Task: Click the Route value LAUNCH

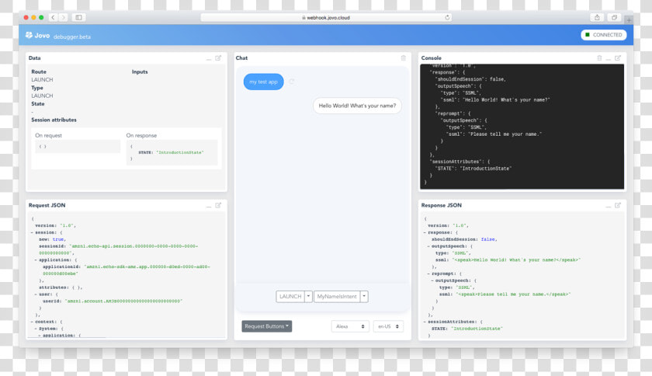Action: [x=42, y=79]
